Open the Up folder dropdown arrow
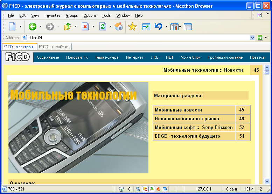The width and height of the screenshot is (272, 194). tap(76, 27)
